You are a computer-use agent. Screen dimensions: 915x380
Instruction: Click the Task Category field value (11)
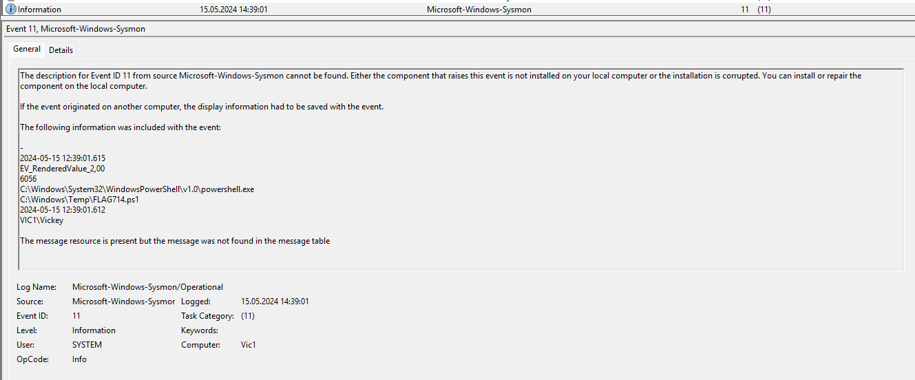(248, 316)
